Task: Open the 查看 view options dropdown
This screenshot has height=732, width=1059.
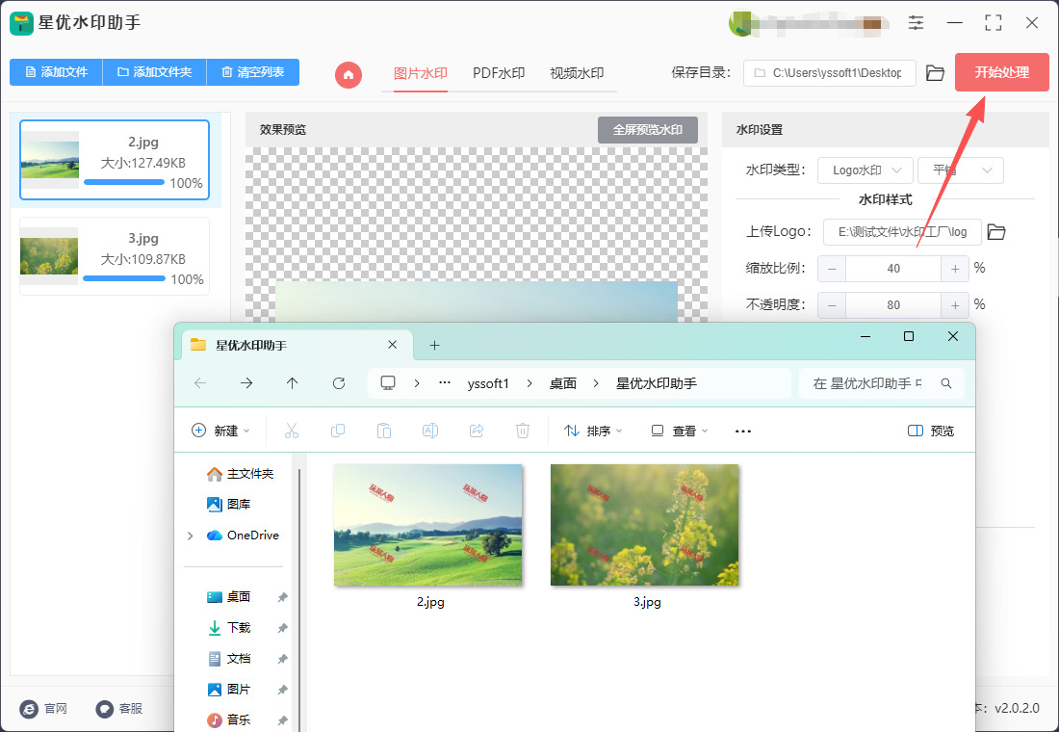Action: (x=680, y=431)
